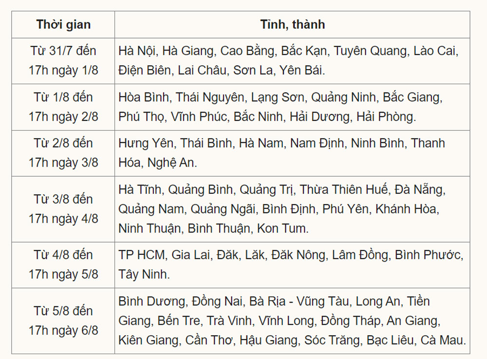Select the 'Từ 4/8 đến 17h ngày 5/8' cell
The width and height of the screenshot is (487, 359).
63,265
